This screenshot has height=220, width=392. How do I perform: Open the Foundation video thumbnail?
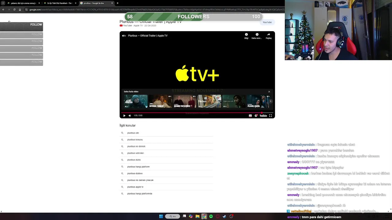[x=234, y=101]
